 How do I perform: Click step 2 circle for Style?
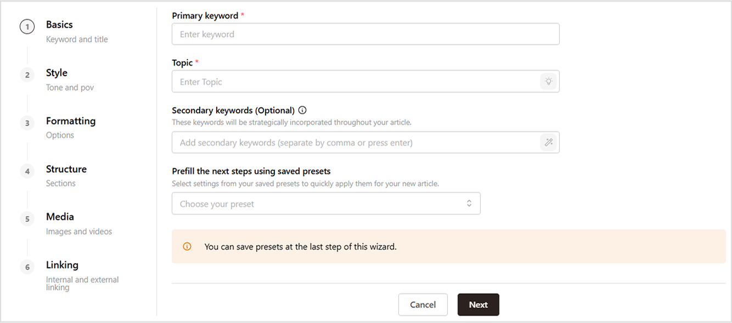click(x=27, y=75)
